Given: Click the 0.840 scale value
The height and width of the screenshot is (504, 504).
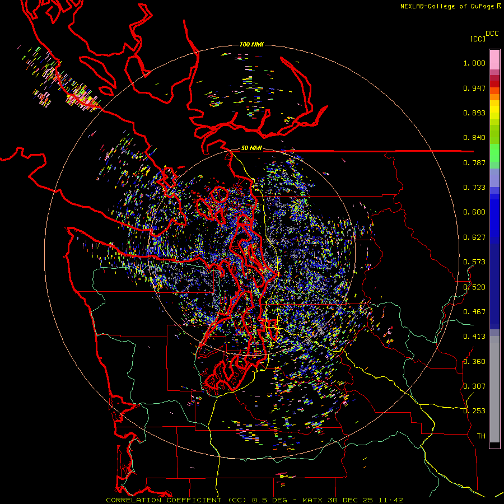Looking at the screenshot, I should (474, 138).
